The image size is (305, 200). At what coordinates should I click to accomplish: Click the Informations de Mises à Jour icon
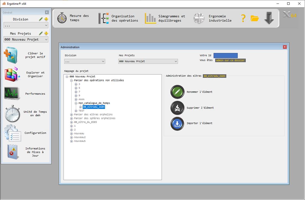(12, 152)
